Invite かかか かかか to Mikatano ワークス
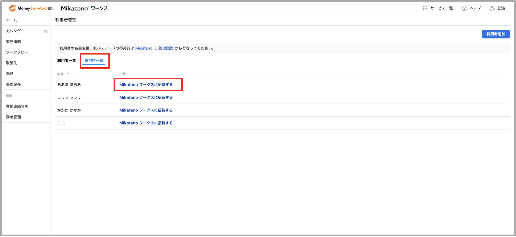Image resolution: width=516 pixels, height=237 pixels. coord(146,110)
